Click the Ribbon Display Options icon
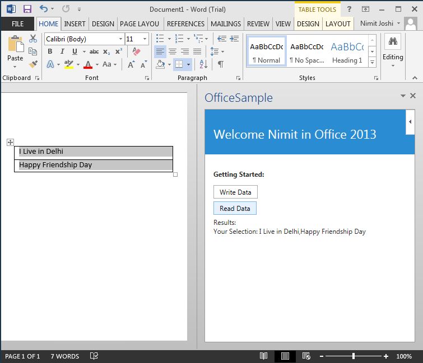This screenshot has width=423, height=363. click(x=365, y=9)
